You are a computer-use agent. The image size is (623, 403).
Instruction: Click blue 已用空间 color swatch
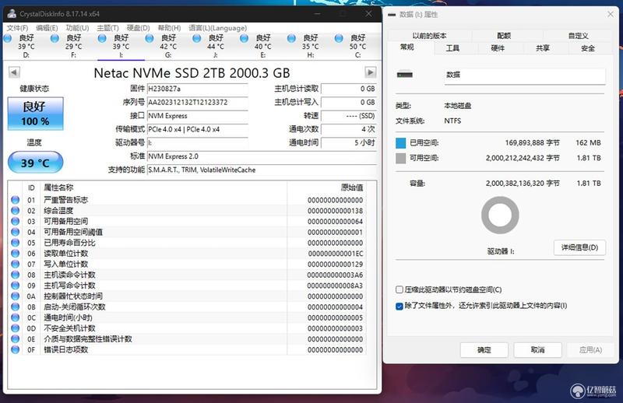point(401,143)
